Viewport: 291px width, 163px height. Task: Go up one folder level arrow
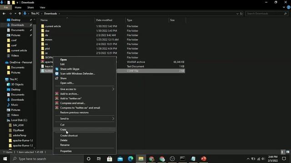20,14
